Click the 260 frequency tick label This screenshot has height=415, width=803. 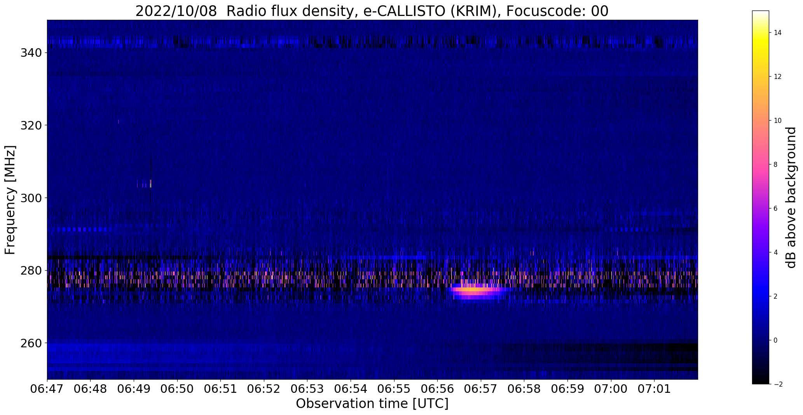click(31, 343)
